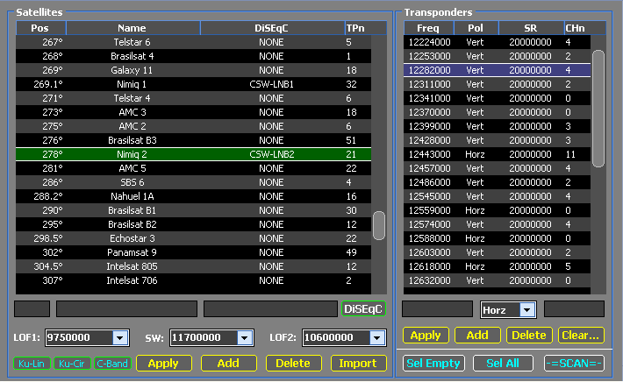Select transponder 12618000 Horz row

pyautogui.click(x=497, y=266)
